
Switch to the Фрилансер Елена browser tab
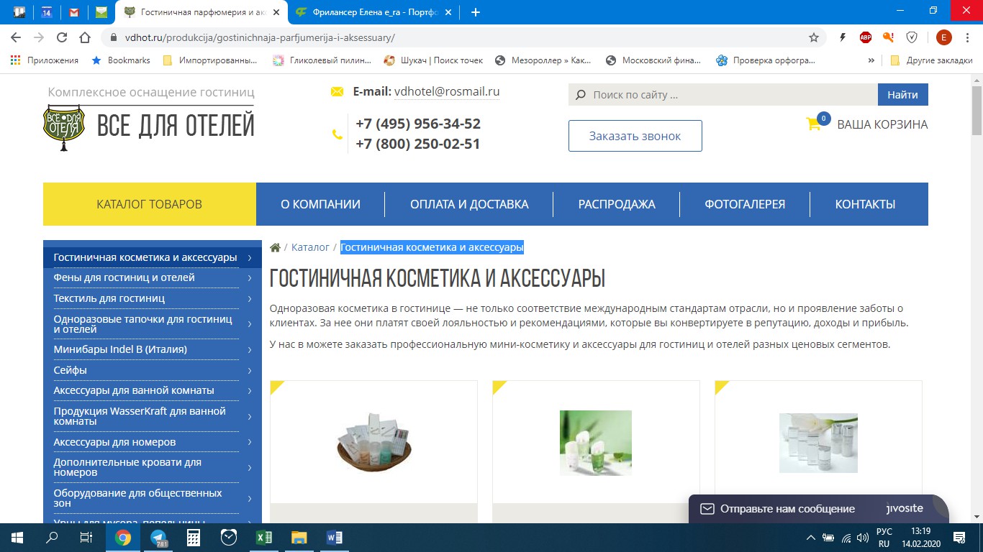(373, 12)
